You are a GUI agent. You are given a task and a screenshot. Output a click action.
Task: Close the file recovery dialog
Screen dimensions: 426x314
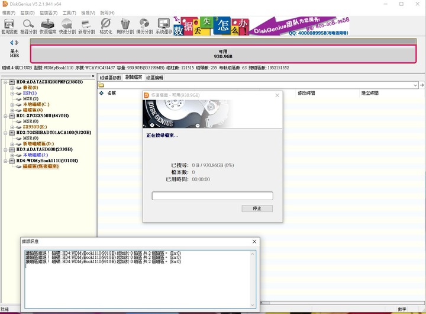pos(277,95)
